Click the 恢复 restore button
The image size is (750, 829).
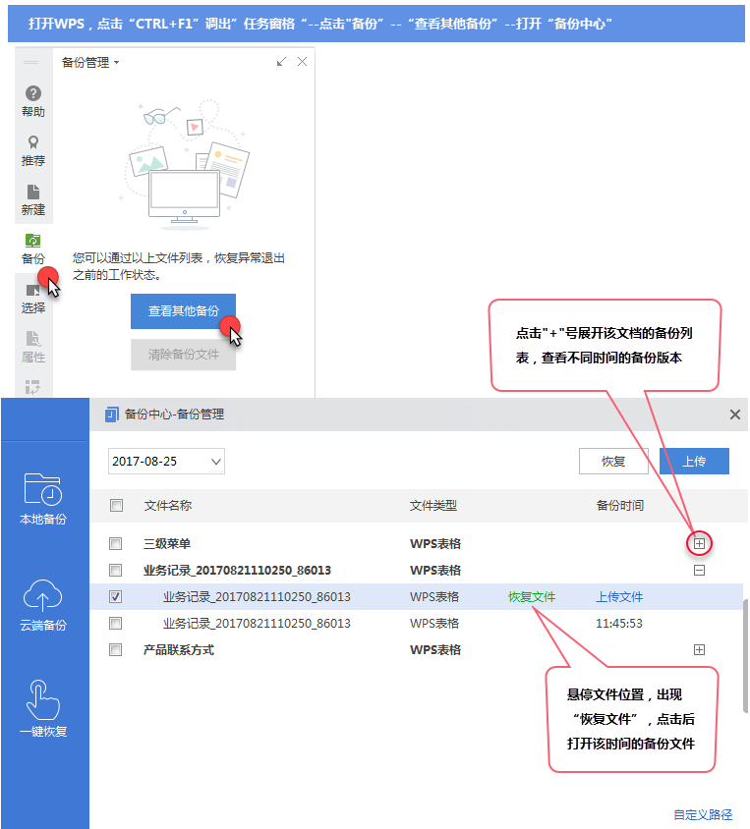[613, 461]
